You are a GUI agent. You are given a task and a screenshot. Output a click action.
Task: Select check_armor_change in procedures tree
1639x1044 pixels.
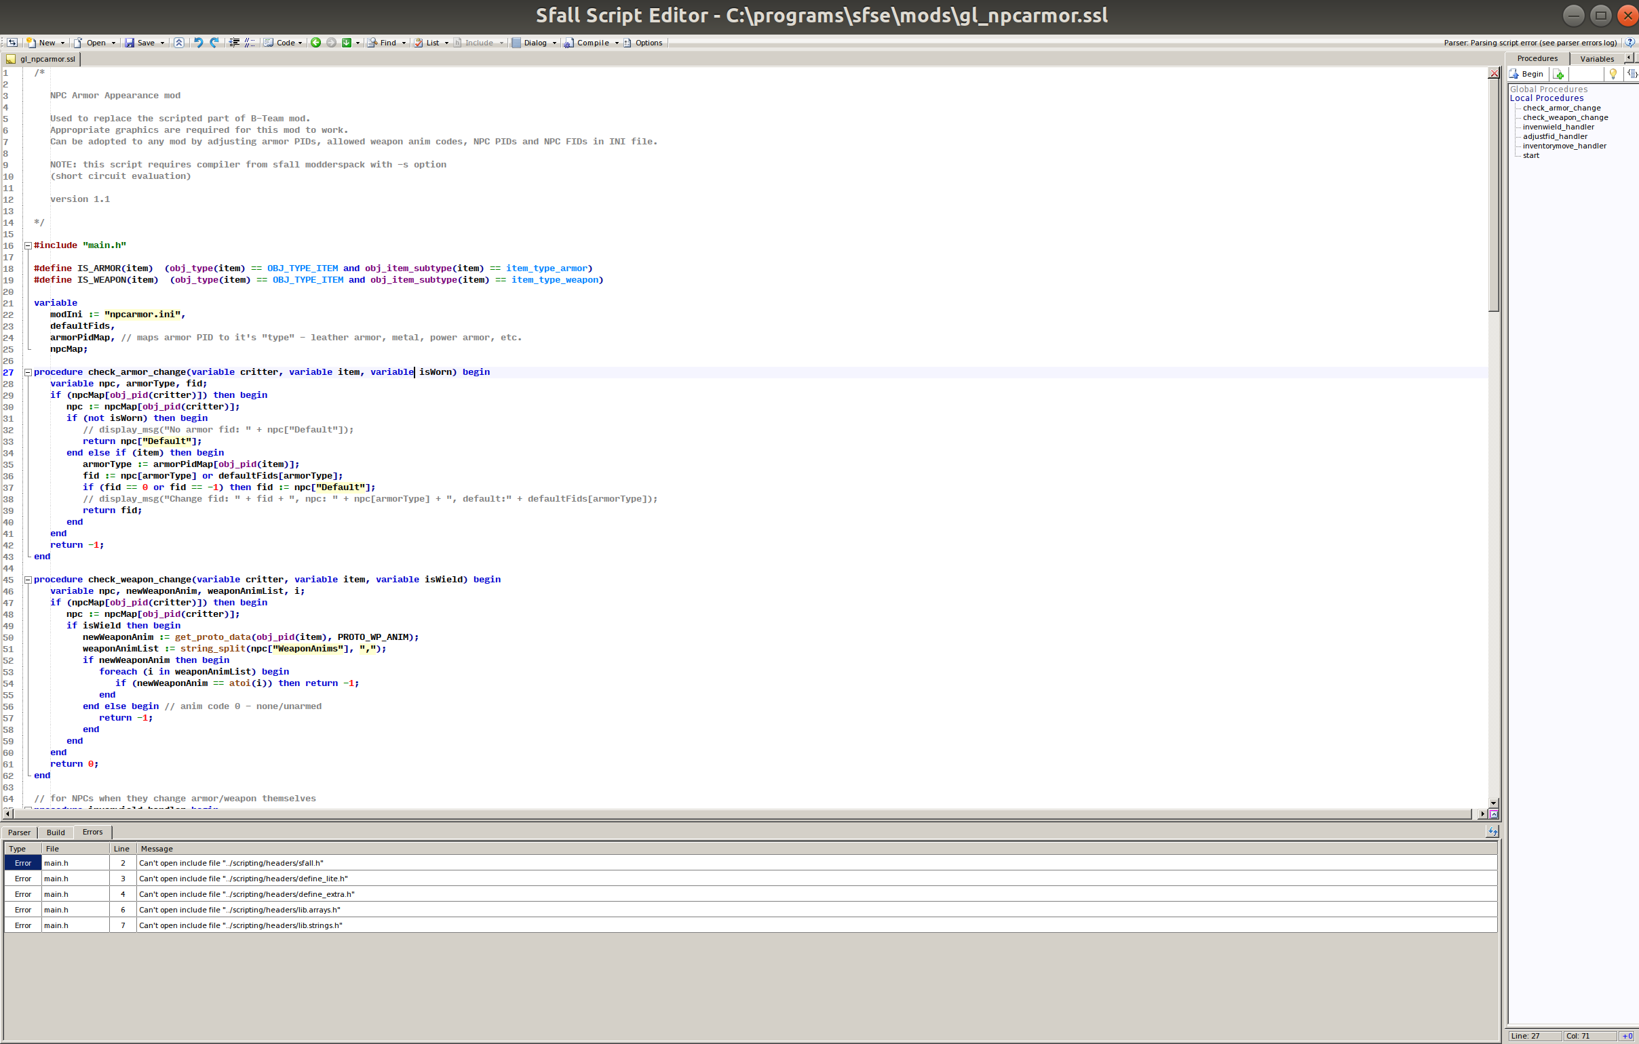(1562, 108)
